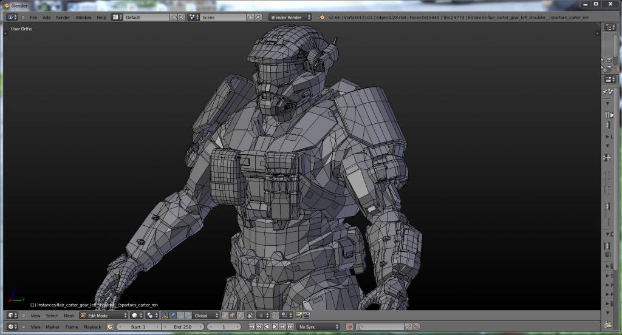622x335 pixels.
Task: Collapse the 3D view header menus
Action: coord(24,316)
